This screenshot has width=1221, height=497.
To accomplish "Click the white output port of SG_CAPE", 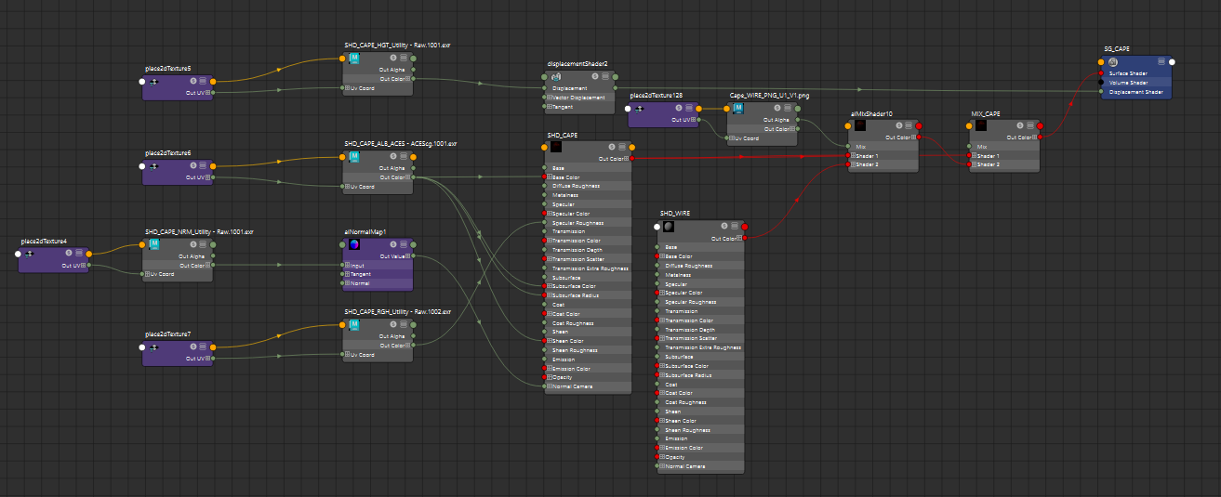I will point(1172,62).
